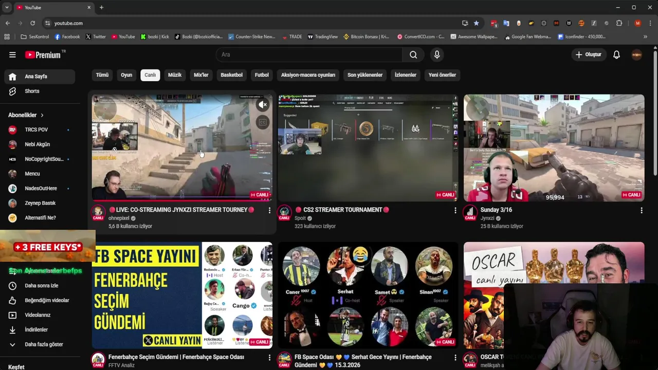
Task: Show more bookmarks with the overflow chevron
Action: pos(645,36)
